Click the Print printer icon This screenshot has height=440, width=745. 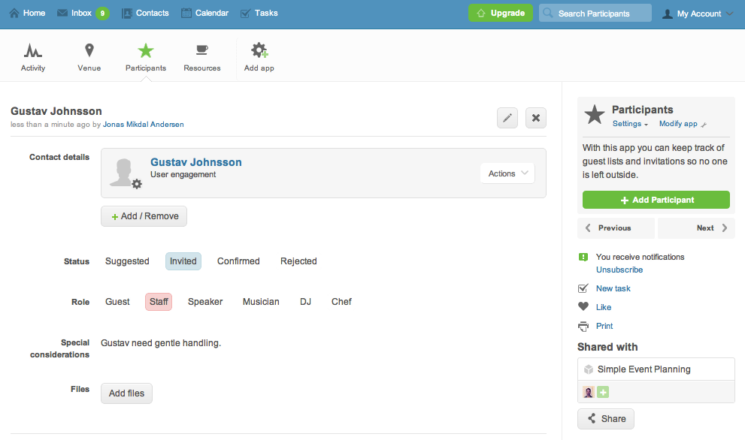(583, 326)
